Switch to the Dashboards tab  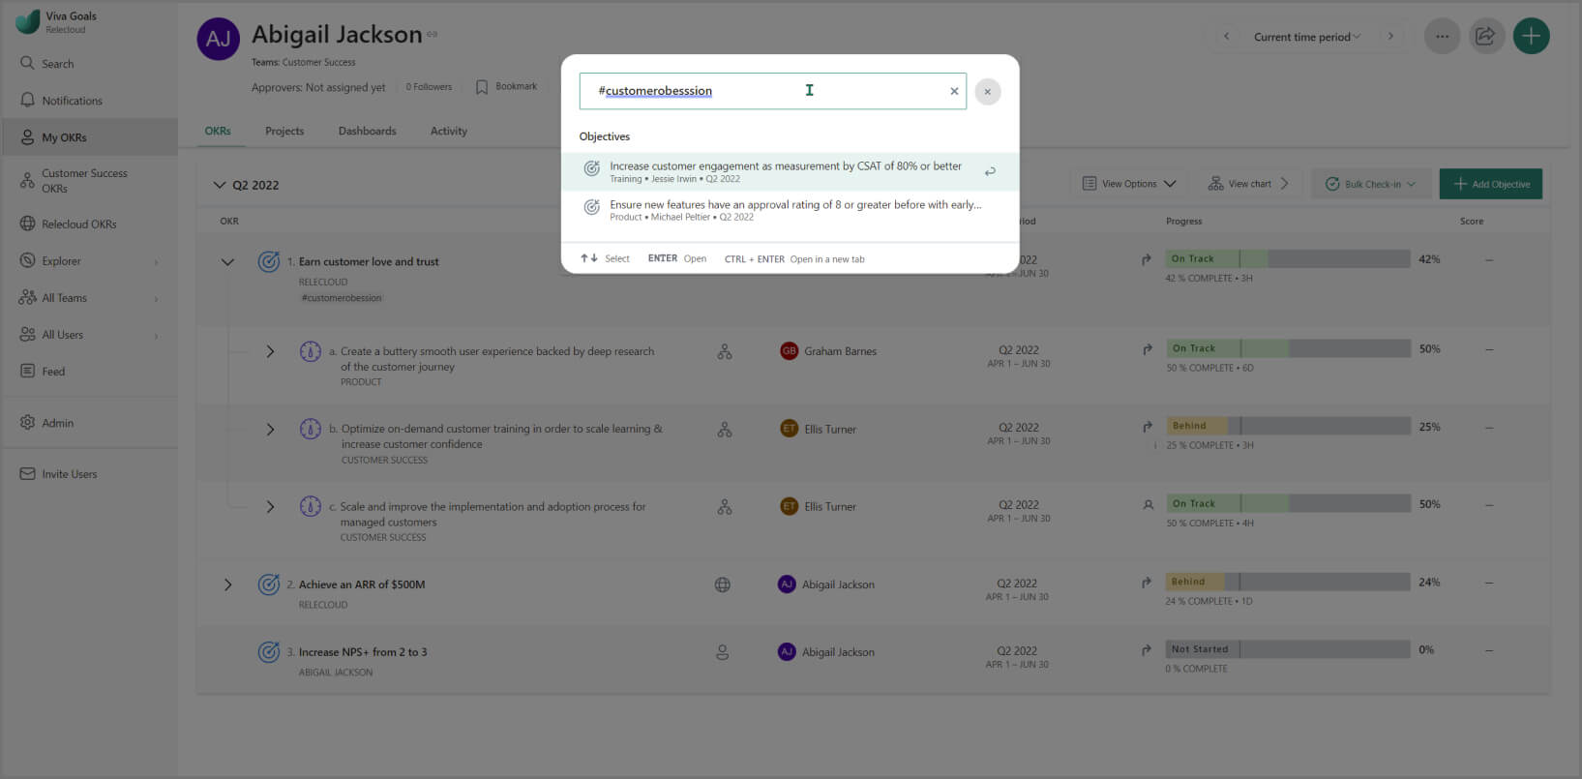(x=368, y=131)
